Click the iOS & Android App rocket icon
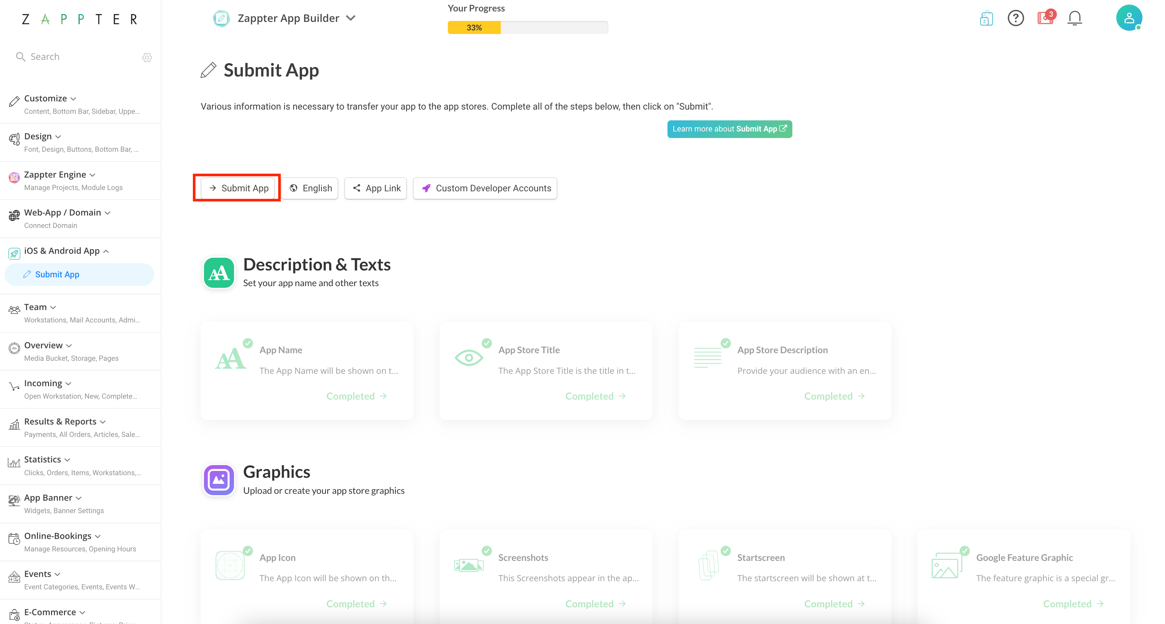Image resolution: width=1165 pixels, height=624 pixels. [14, 254]
